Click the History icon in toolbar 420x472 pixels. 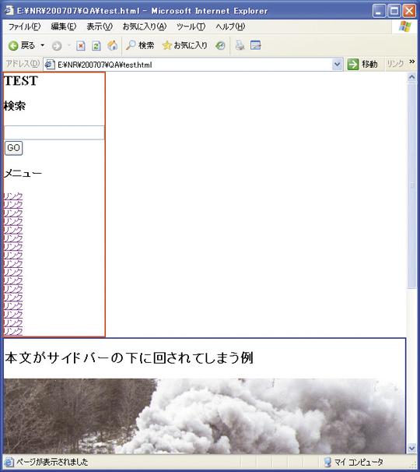[220, 45]
